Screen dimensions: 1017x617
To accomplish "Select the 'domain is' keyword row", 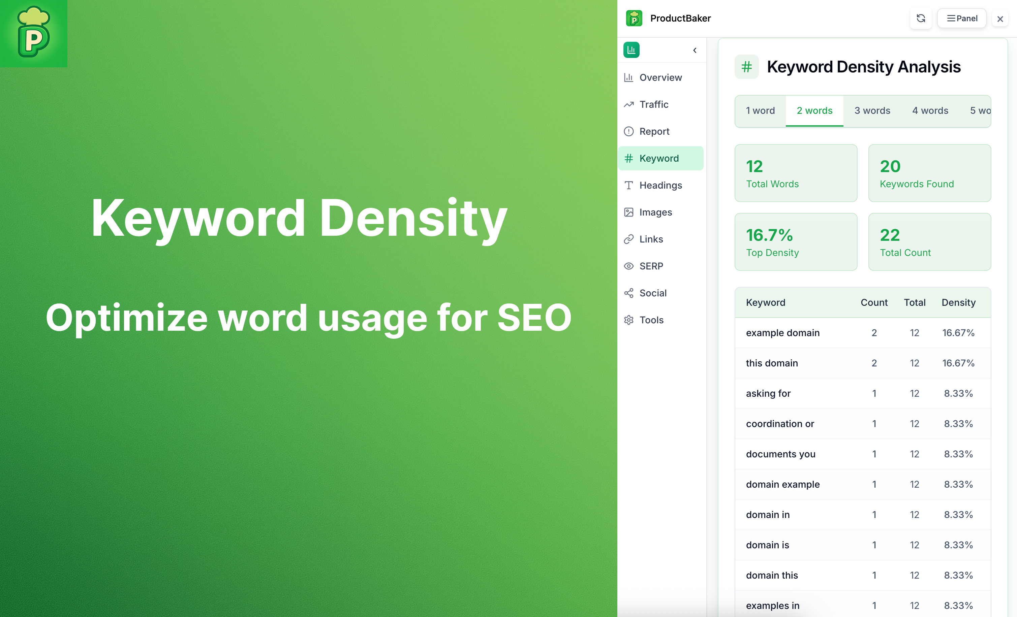I will tap(863, 545).
